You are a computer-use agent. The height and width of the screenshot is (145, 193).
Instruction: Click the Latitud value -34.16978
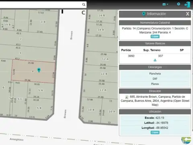162,123
